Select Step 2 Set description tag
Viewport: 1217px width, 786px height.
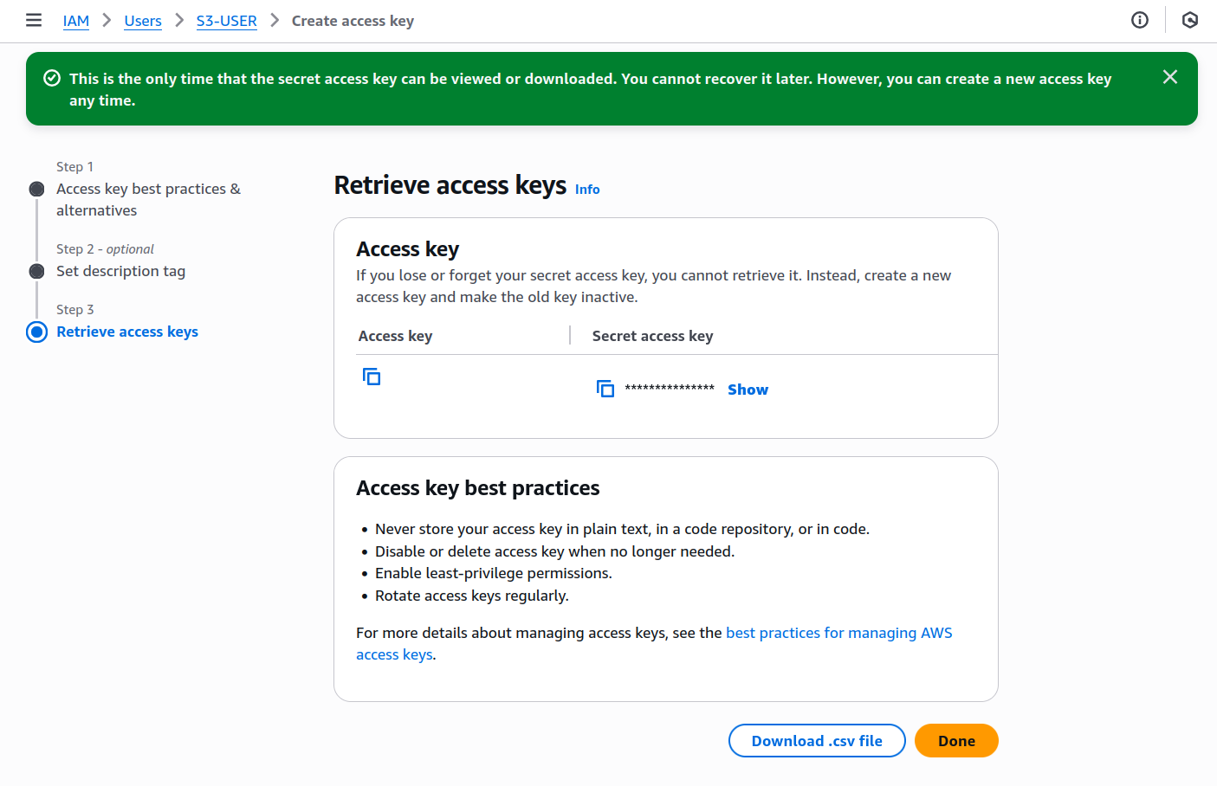pyautogui.click(x=120, y=271)
